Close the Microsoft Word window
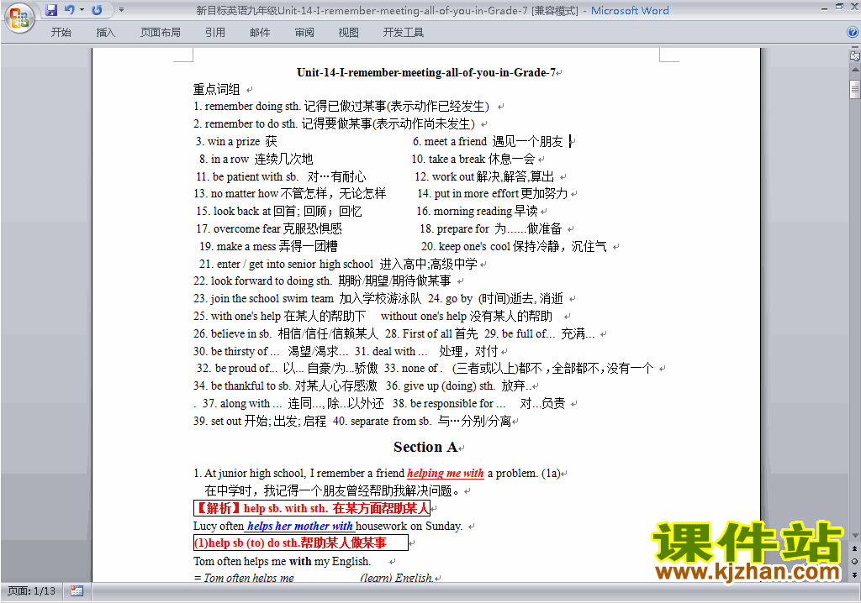The image size is (861, 603). click(x=854, y=7)
